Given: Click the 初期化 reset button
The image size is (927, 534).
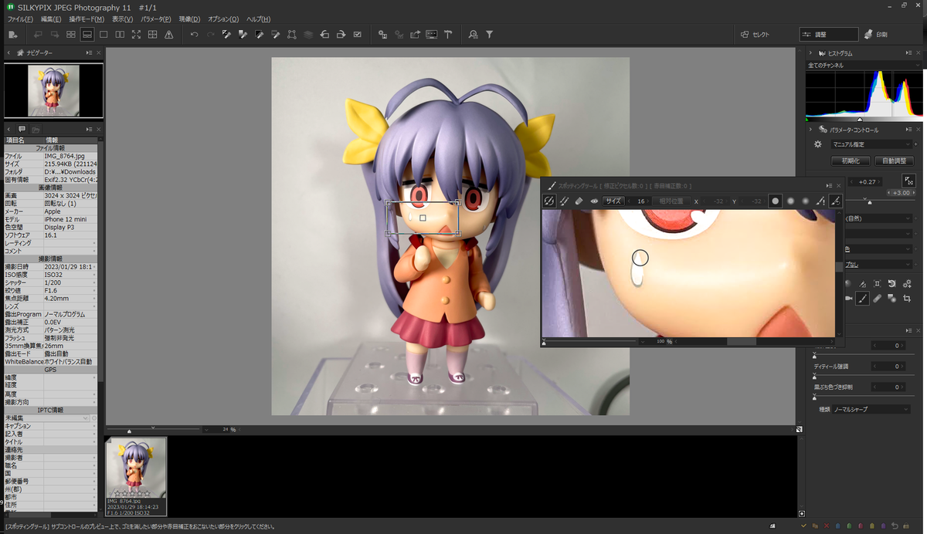Looking at the screenshot, I should coord(851,161).
